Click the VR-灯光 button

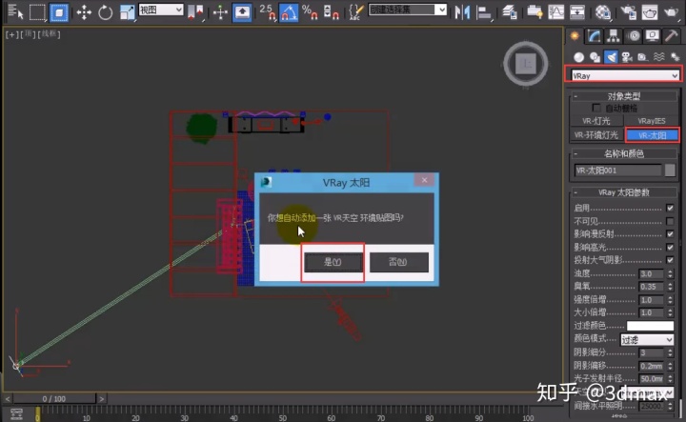coord(596,121)
